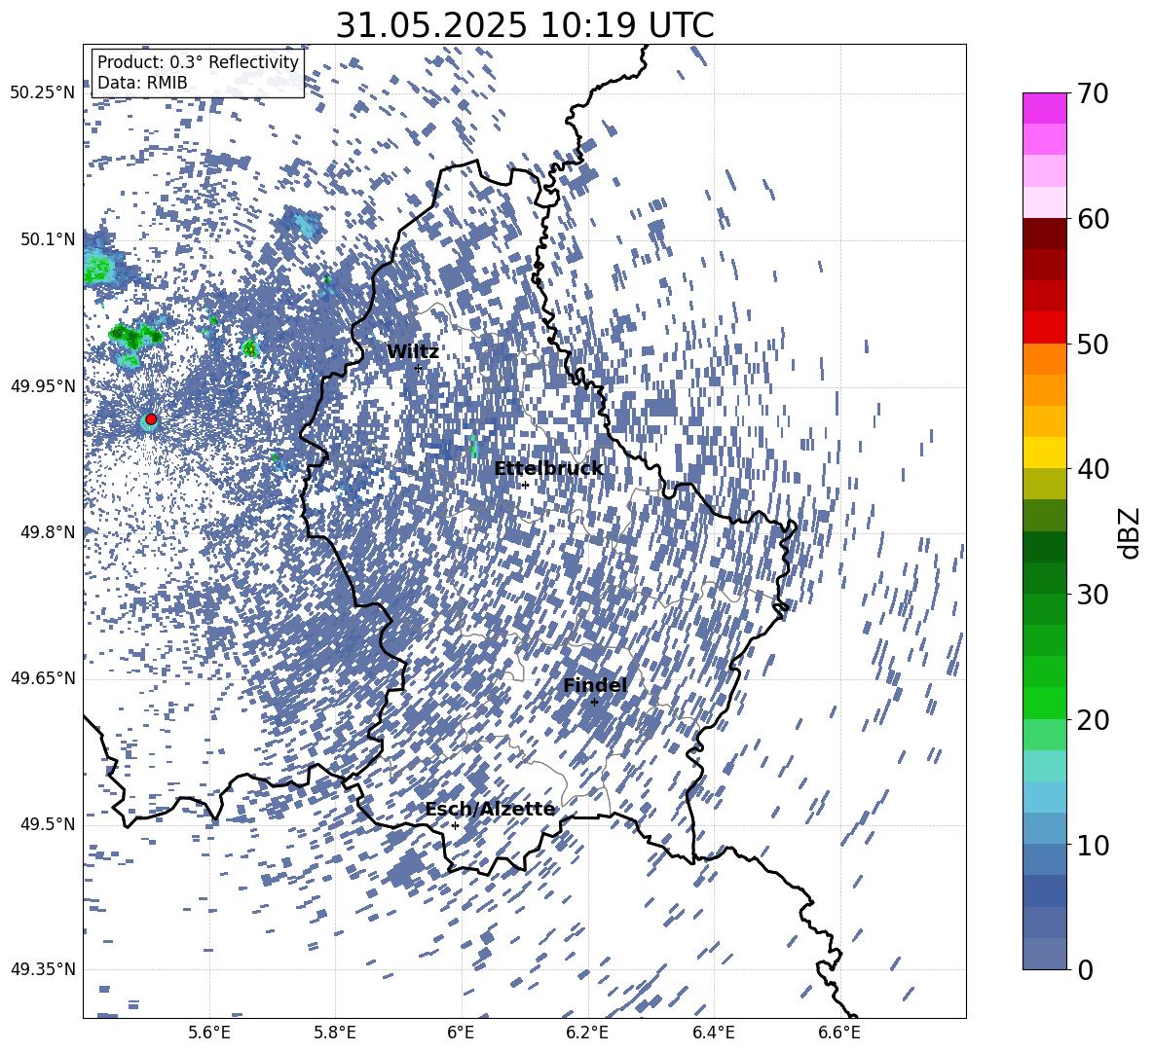Click the 49.65°N latitude tick label
Image resolution: width=1153 pixels, height=1052 pixels.
[42, 678]
